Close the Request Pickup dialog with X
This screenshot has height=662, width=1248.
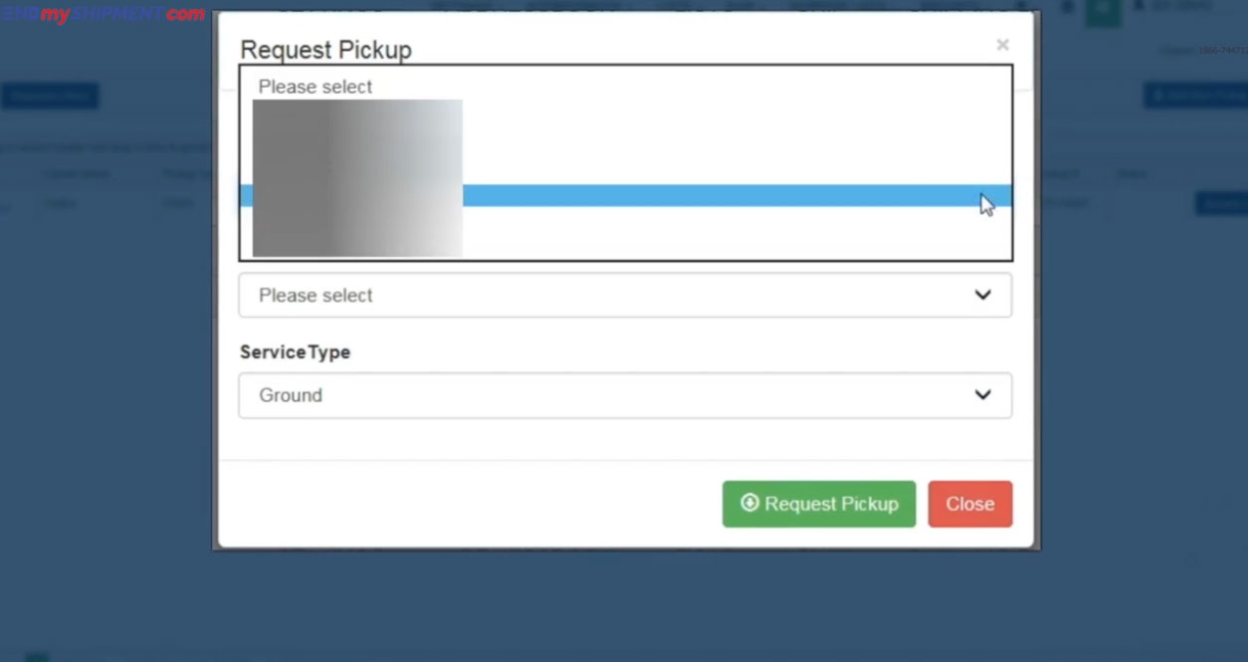(1002, 45)
